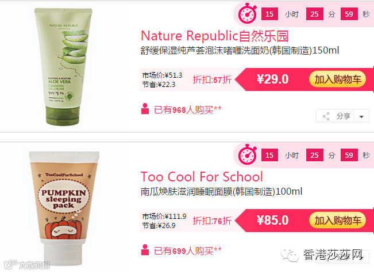Click the pumpkin sleeping mask 100ml description
374x273 pixels.
[221, 191]
